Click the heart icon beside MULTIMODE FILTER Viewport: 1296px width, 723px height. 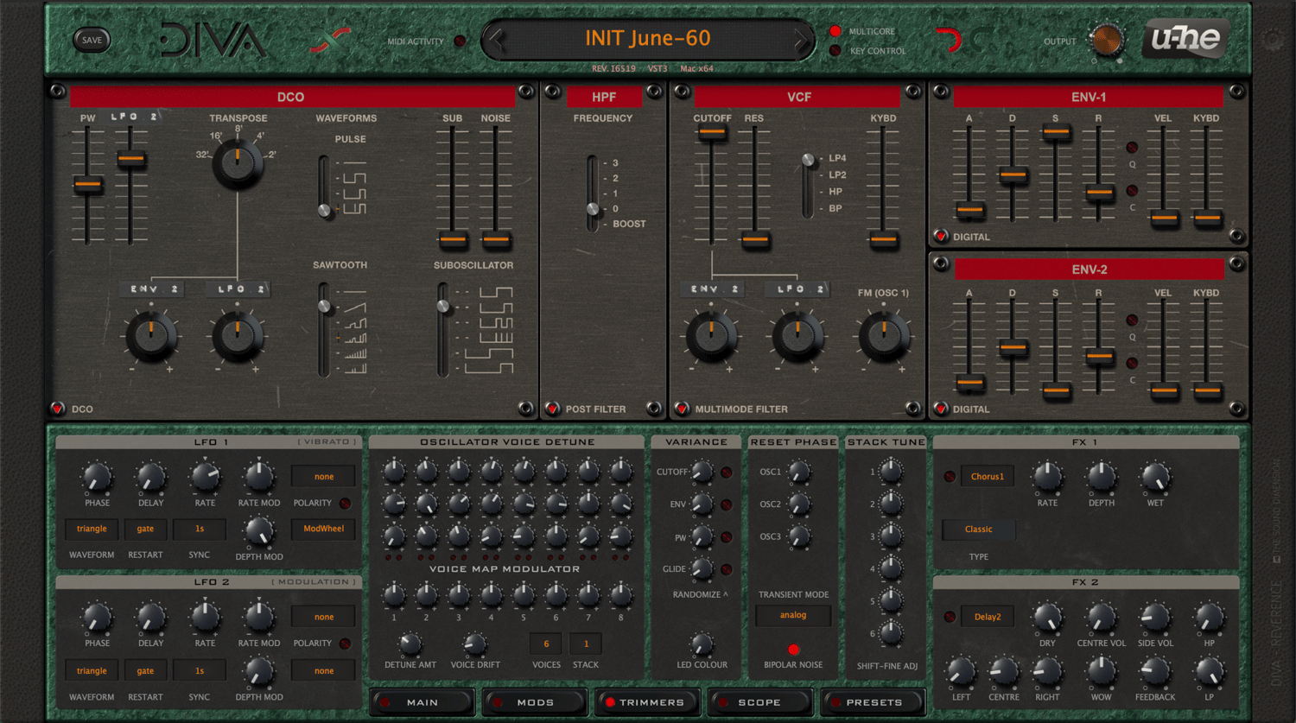pyautogui.click(x=682, y=409)
